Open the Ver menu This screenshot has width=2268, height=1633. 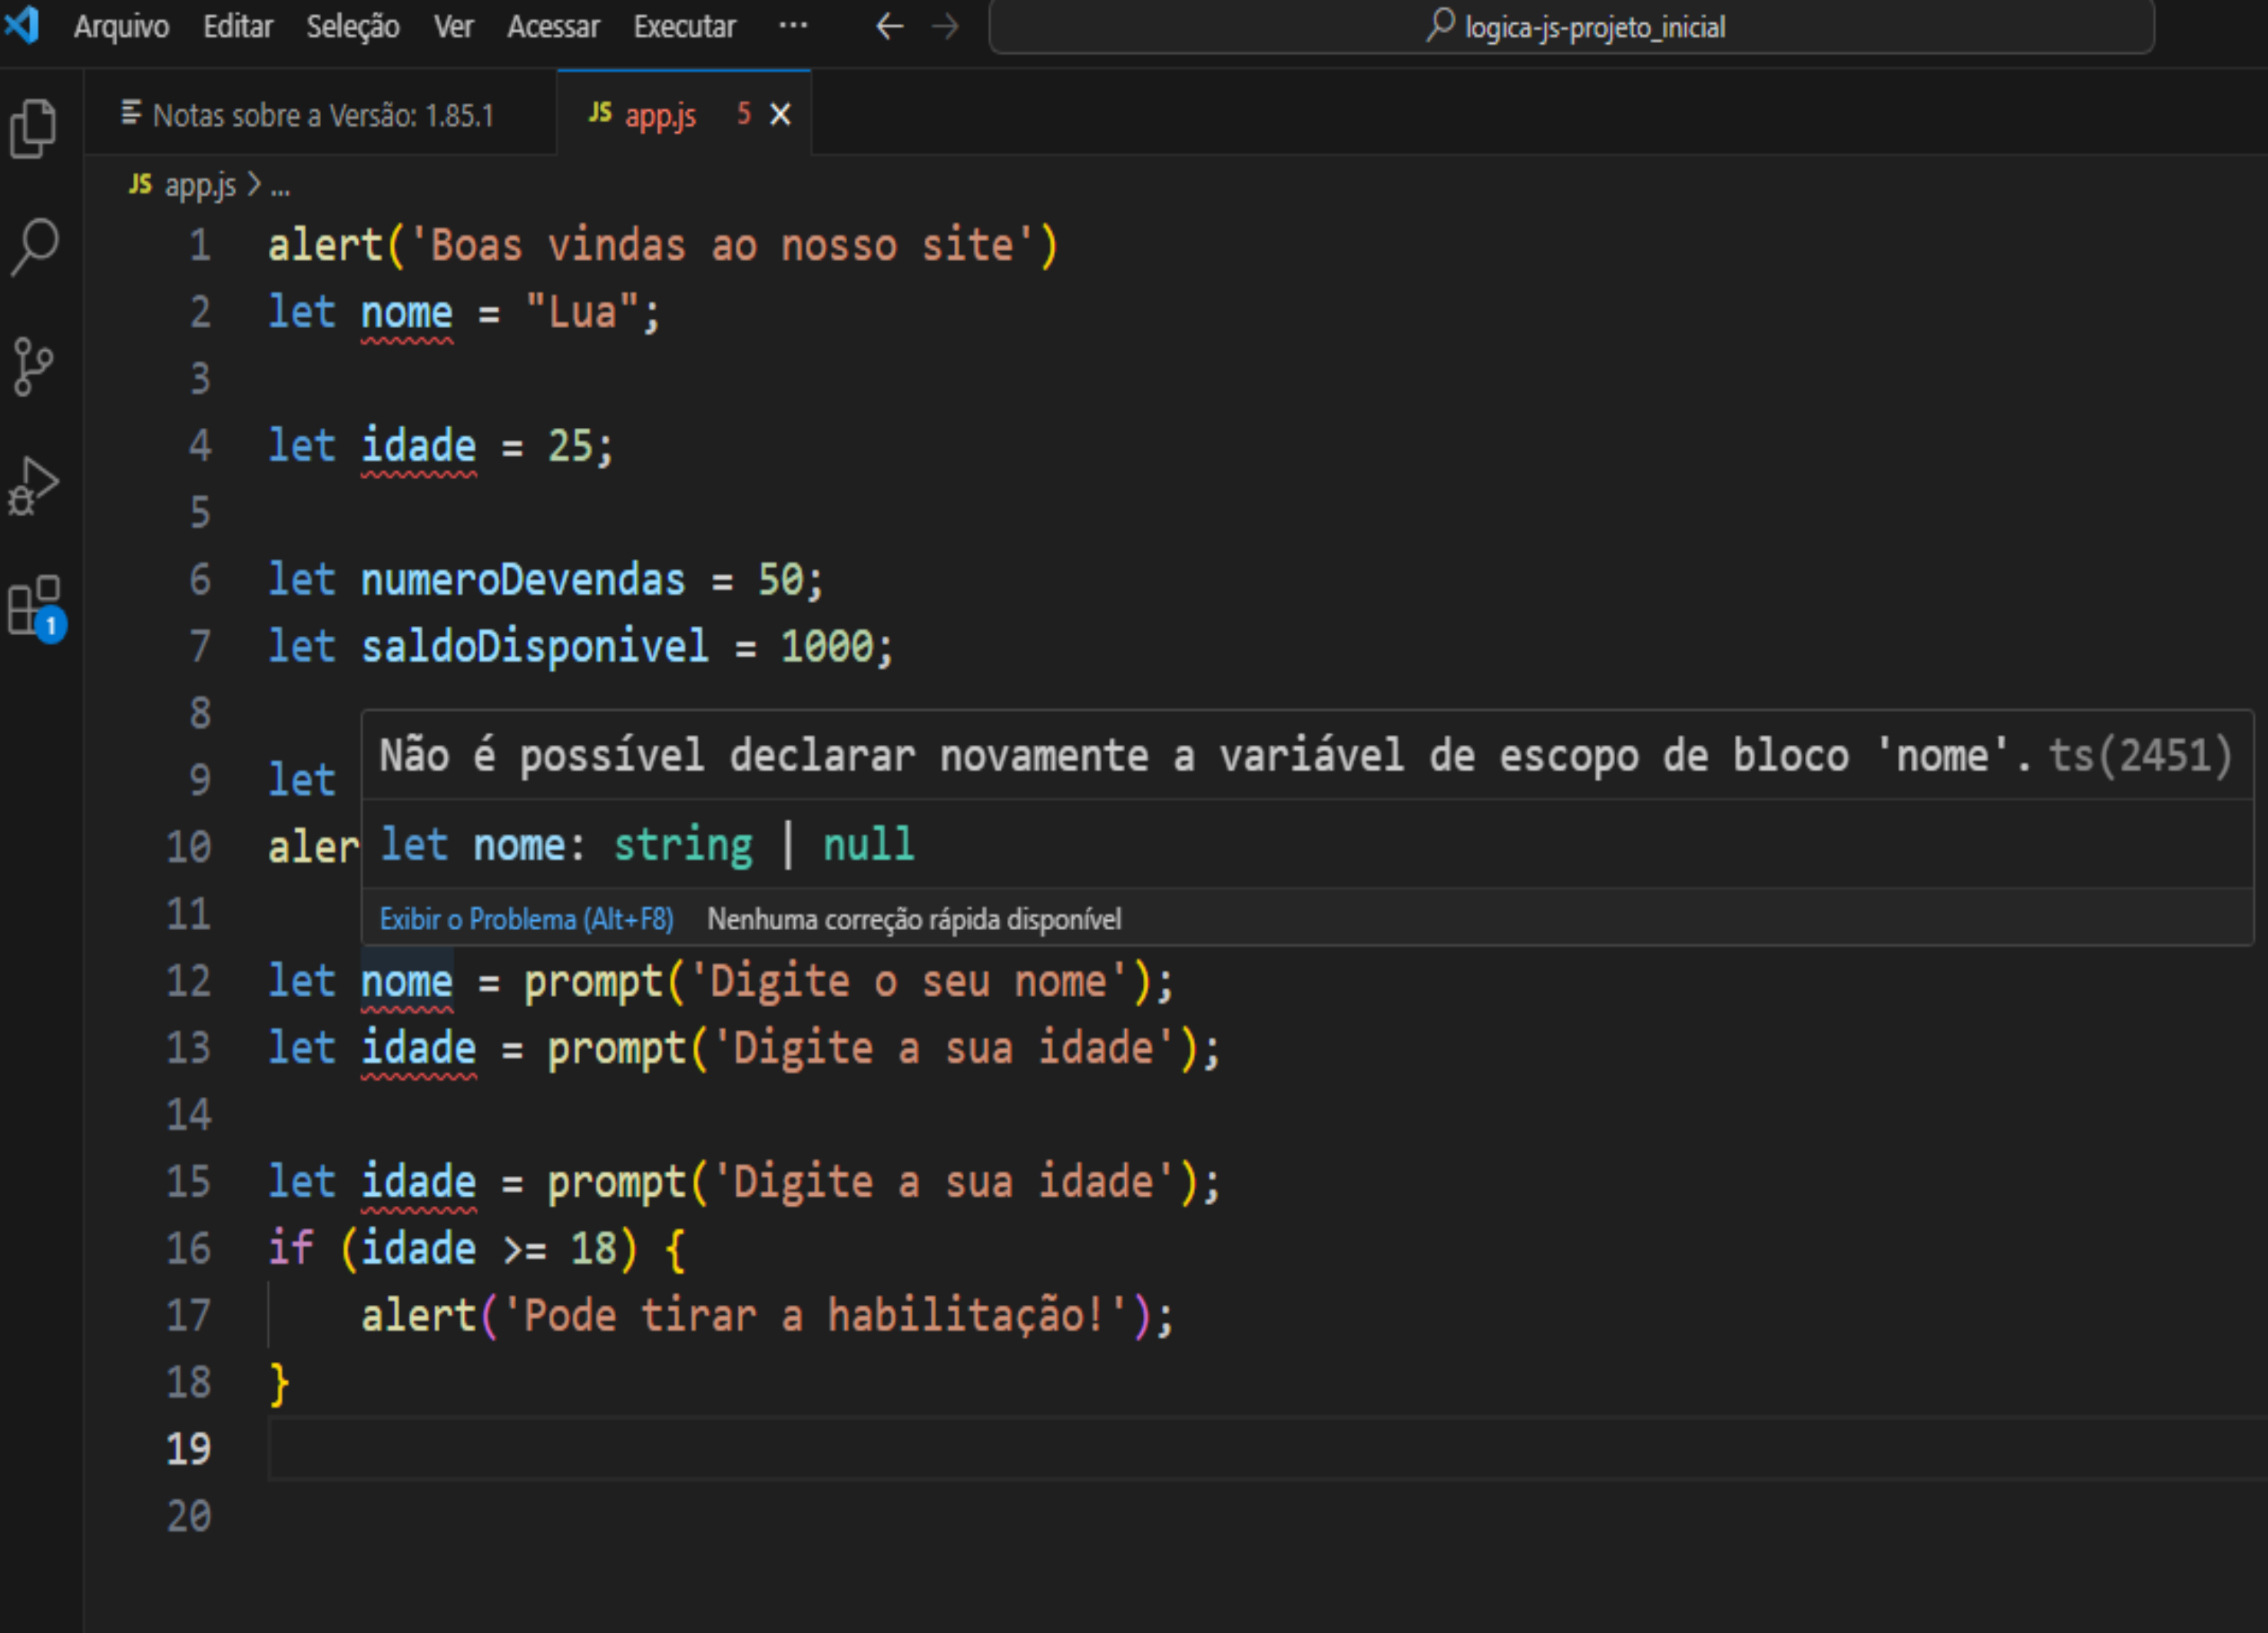pyautogui.click(x=453, y=26)
